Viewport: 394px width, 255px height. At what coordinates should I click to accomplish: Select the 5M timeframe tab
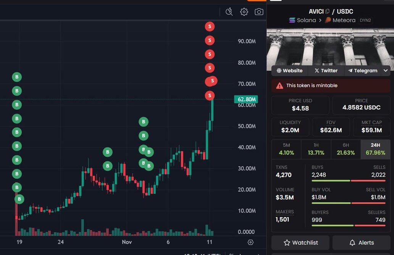point(286,149)
